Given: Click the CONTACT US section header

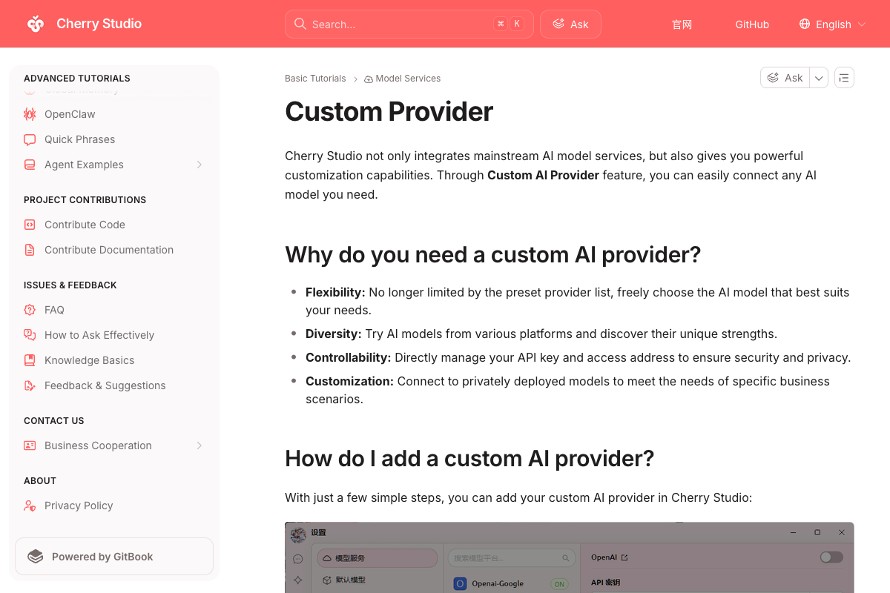Looking at the screenshot, I should pyautogui.click(x=54, y=421).
